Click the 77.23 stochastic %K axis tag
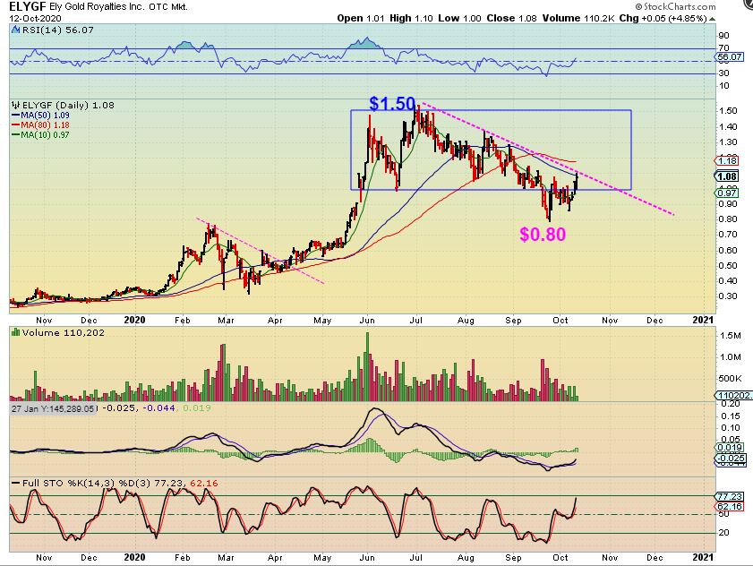The height and width of the screenshot is (566, 753). pyautogui.click(x=730, y=496)
